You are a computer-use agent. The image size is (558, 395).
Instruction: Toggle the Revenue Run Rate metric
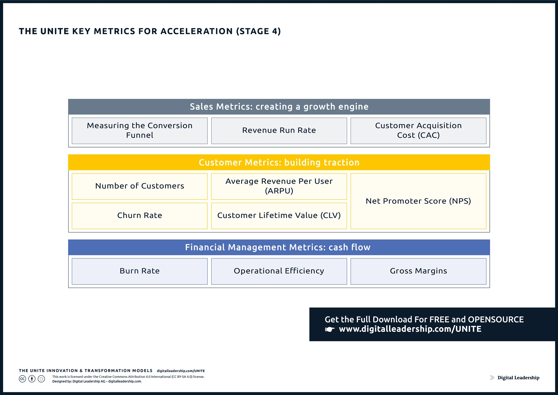(x=279, y=131)
